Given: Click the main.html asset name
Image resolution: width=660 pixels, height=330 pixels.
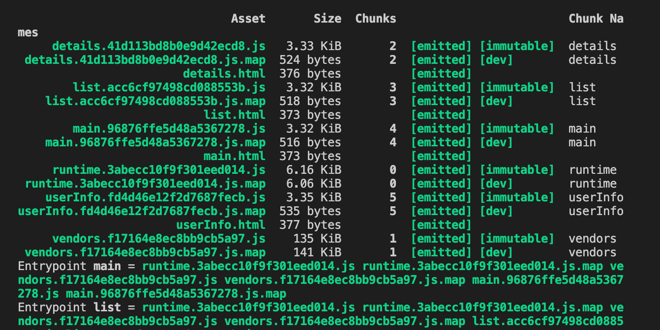Looking at the screenshot, I should pyautogui.click(x=235, y=156).
